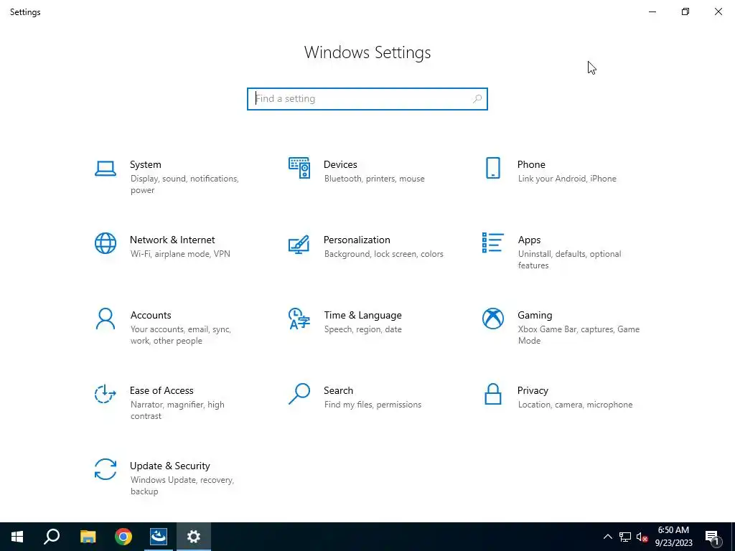Click the Find a setting search box
735x551 pixels.
click(367, 99)
